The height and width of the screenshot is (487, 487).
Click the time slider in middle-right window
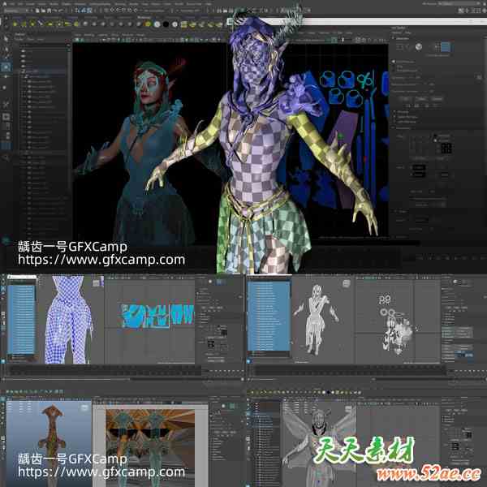point(351,370)
